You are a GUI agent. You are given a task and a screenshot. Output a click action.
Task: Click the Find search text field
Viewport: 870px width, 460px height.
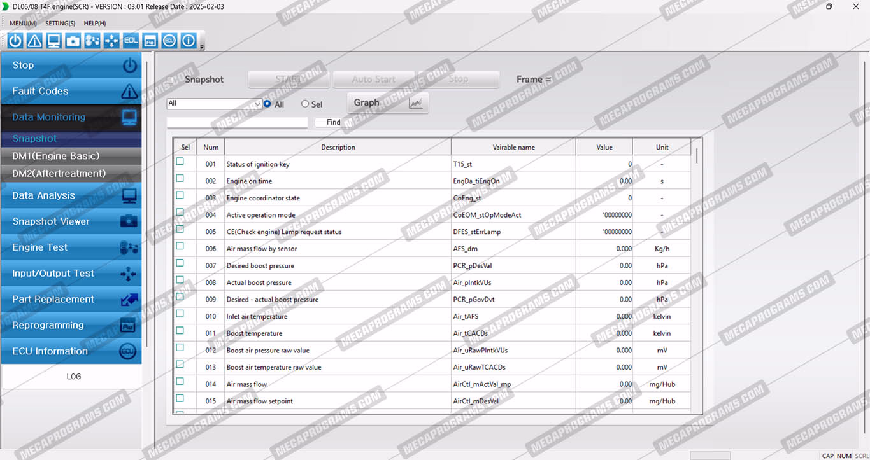(x=237, y=122)
